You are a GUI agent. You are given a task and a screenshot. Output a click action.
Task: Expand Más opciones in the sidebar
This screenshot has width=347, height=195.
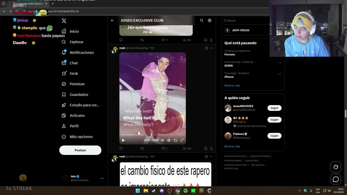(77, 137)
